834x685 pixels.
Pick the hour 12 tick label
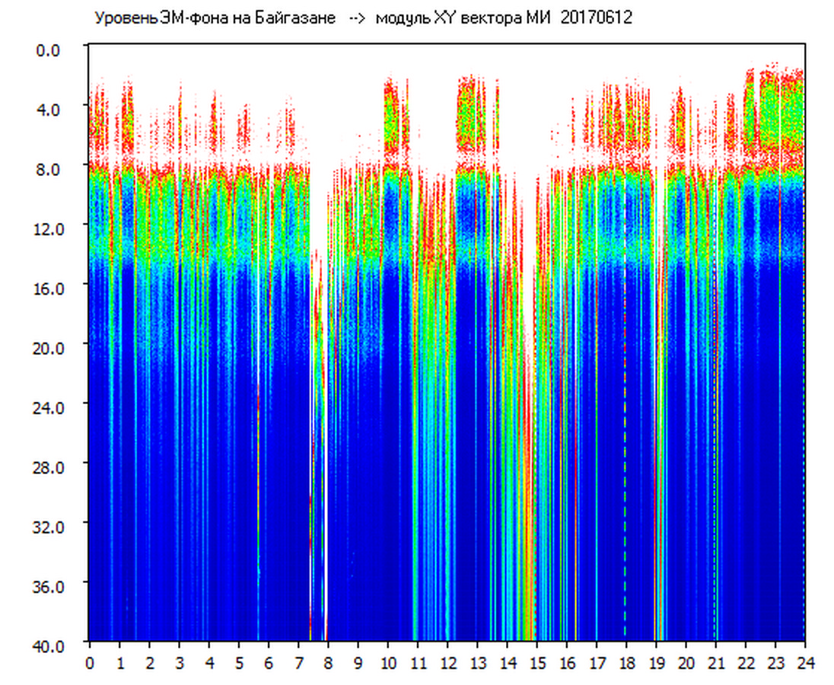point(447,662)
